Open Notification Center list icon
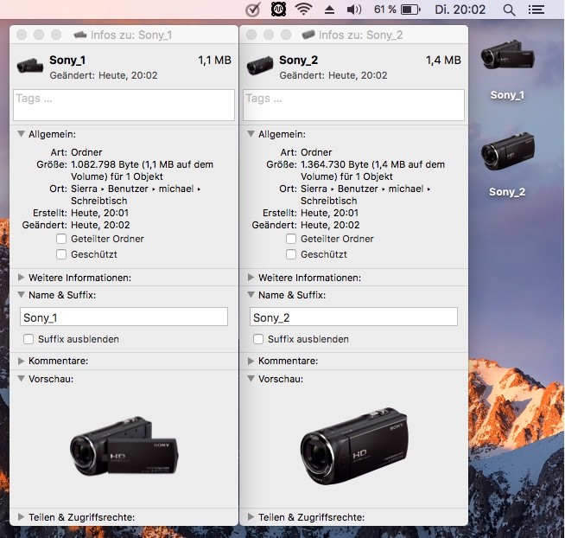The height and width of the screenshot is (538, 565). (536, 10)
